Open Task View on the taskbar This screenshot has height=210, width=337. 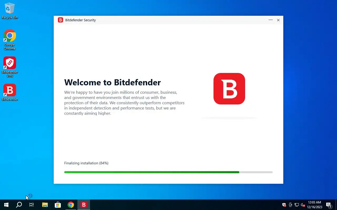32,205
